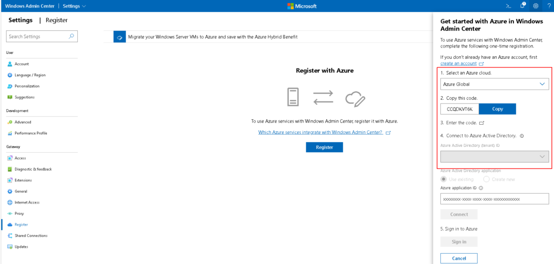Click the CCQDKVT6K code field
Image resolution: width=554 pixels, height=264 pixels.
click(460, 109)
